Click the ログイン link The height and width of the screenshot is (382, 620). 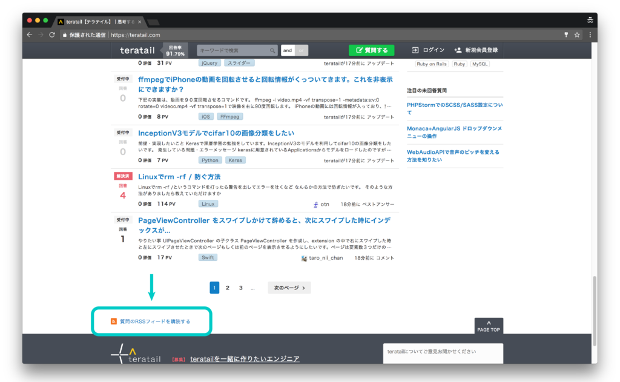(x=428, y=50)
